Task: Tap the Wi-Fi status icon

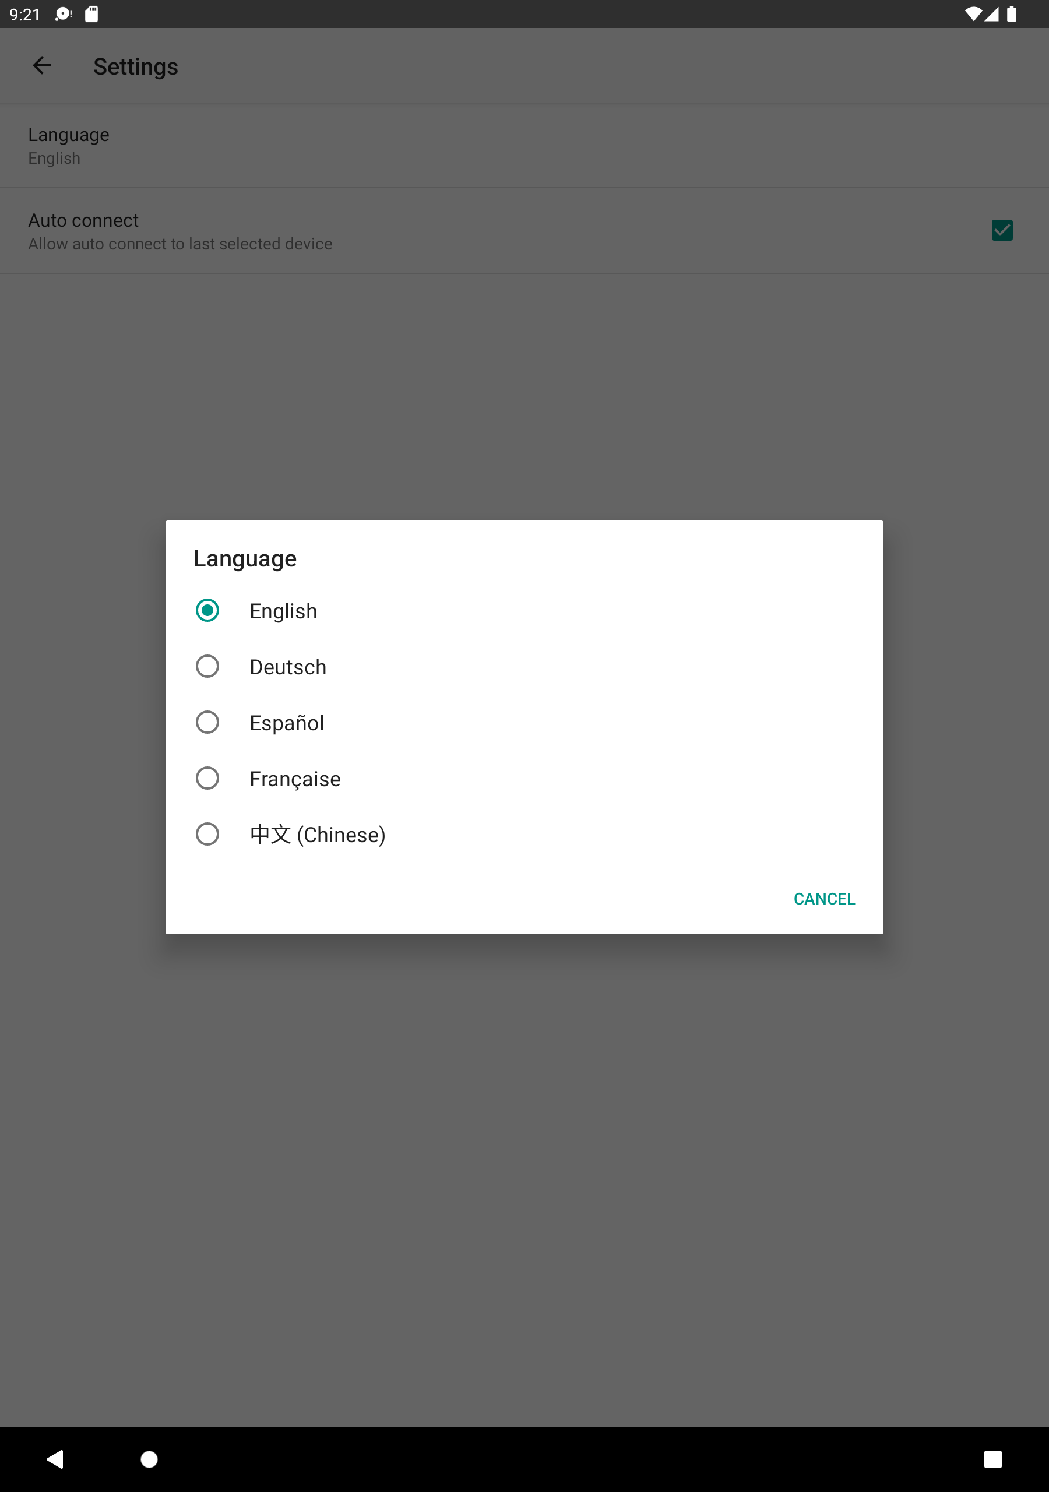Action: [x=973, y=15]
